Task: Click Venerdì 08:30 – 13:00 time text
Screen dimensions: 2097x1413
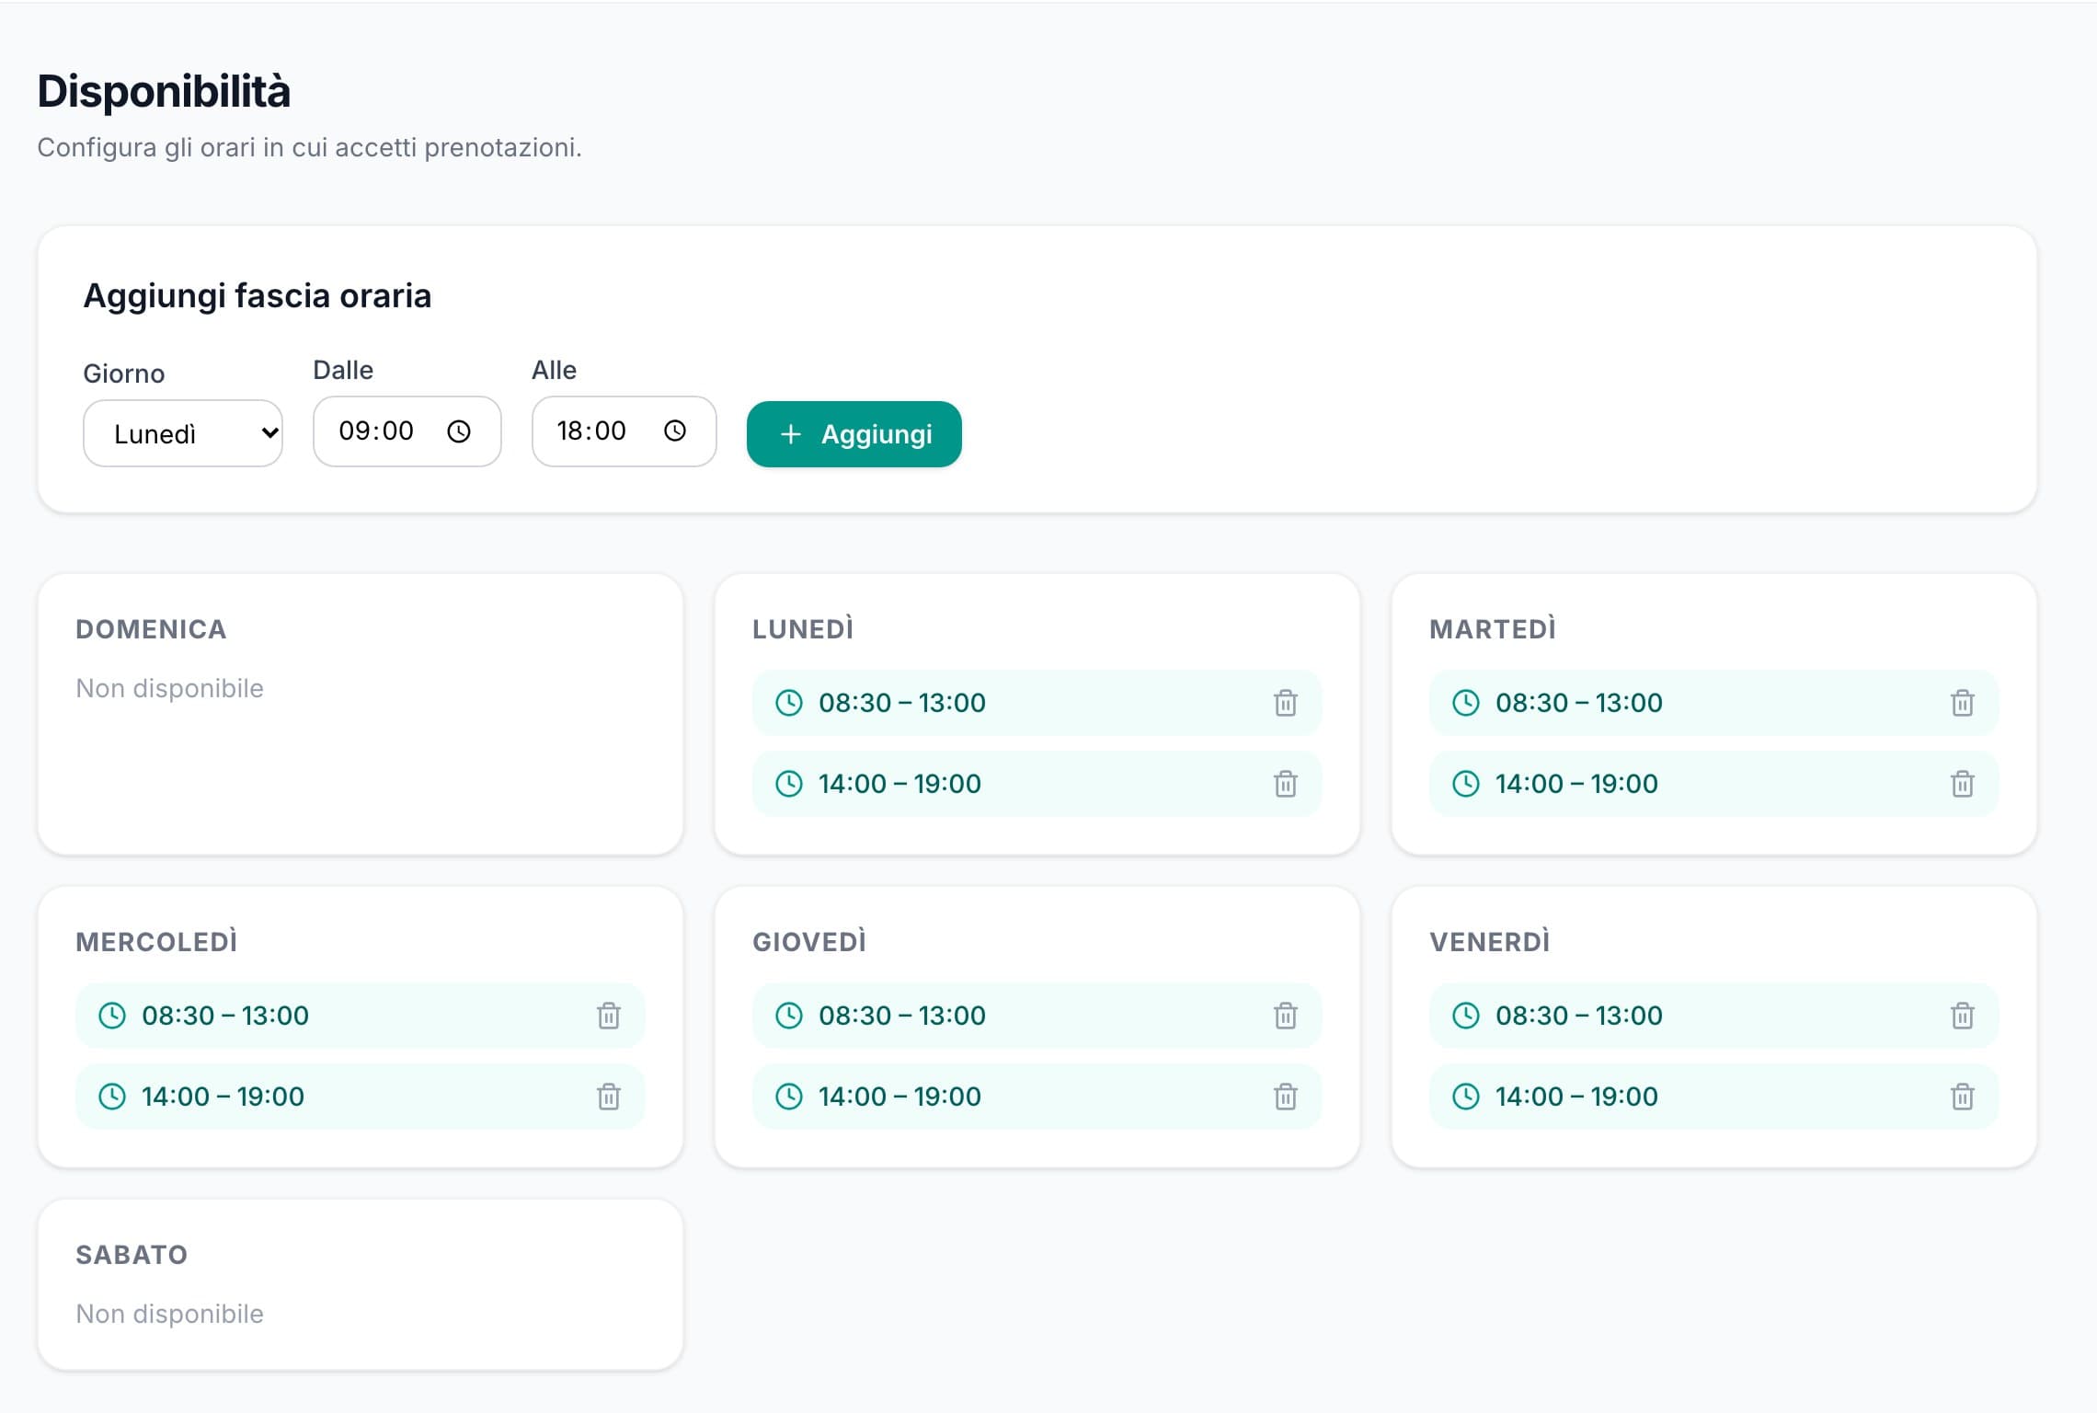Action: pos(1579,1016)
